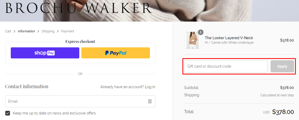This screenshot has width=299, height=120.
Task: Focus the Gift card or discount code field
Action: pyautogui.click(x=226, y=66)
